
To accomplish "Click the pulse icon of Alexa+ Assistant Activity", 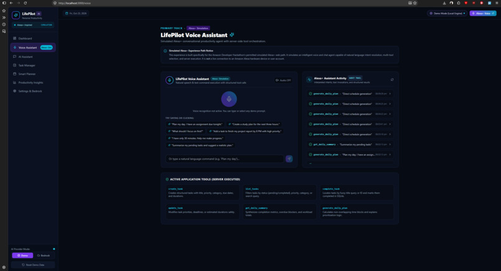I will point(309,80).
